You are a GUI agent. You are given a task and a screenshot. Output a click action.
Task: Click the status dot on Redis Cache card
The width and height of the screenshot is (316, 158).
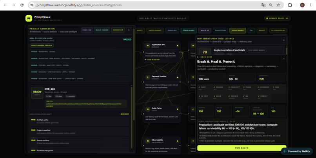[178, 109]
